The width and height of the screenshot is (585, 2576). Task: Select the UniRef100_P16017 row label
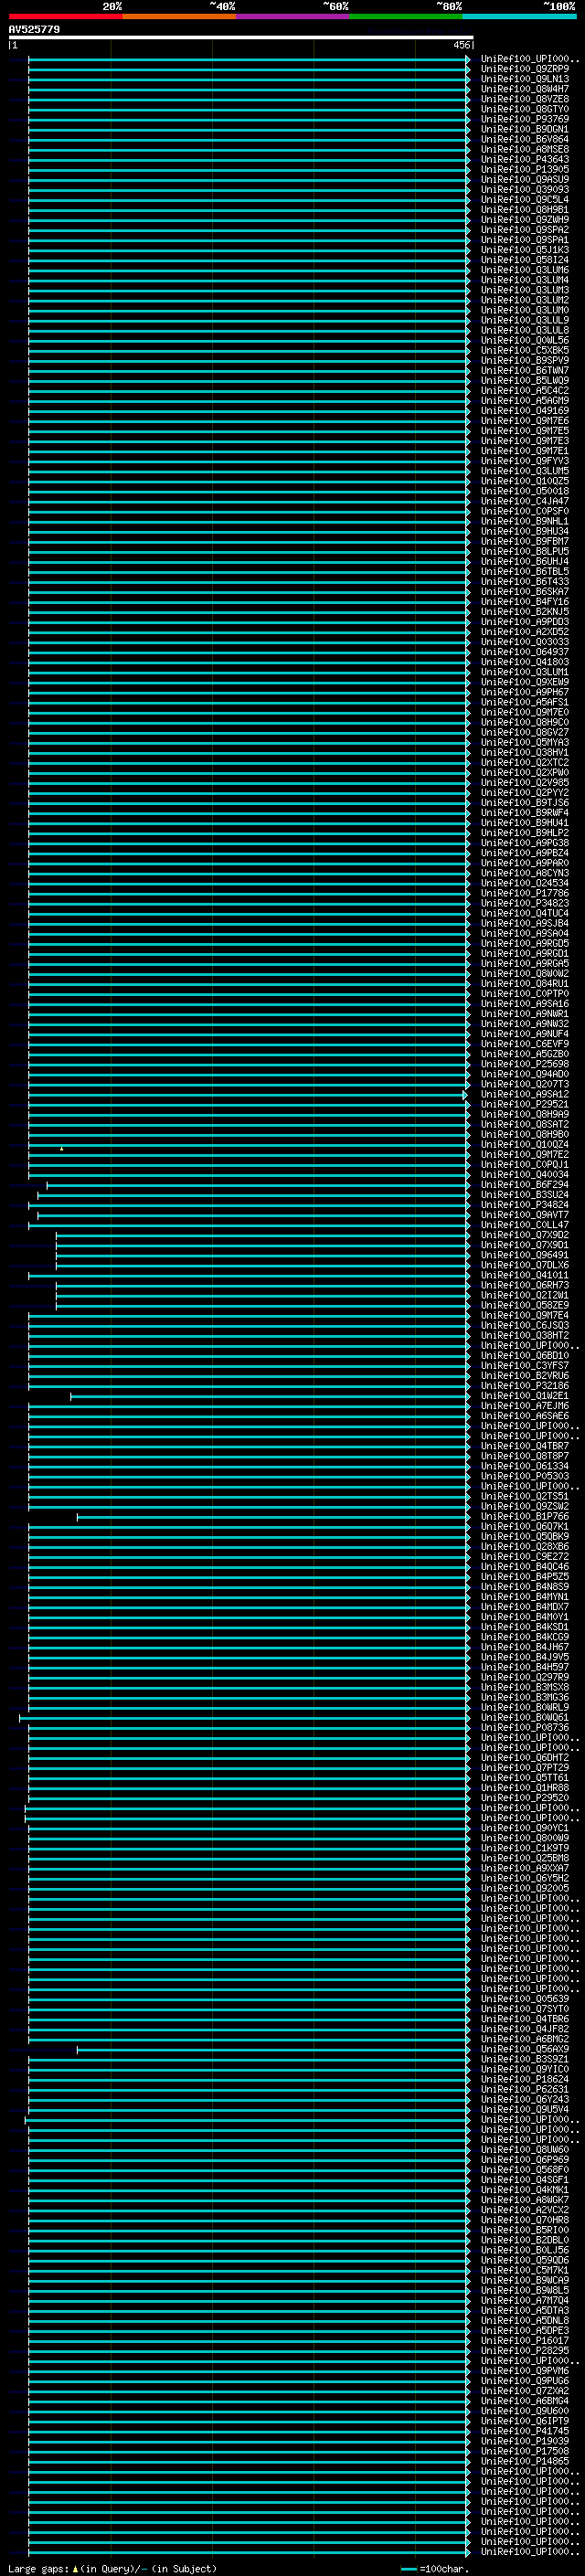point(525,2340)
